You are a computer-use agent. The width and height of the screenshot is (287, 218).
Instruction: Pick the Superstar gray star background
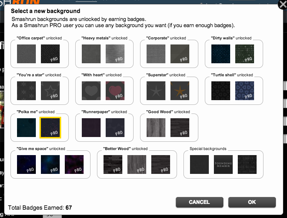point(156,91)
